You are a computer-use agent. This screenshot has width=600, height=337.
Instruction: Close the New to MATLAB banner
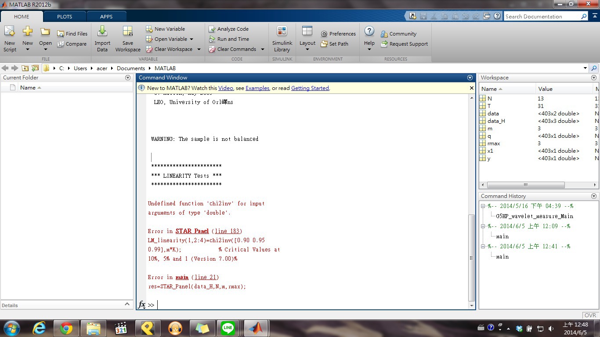(472, 88)
